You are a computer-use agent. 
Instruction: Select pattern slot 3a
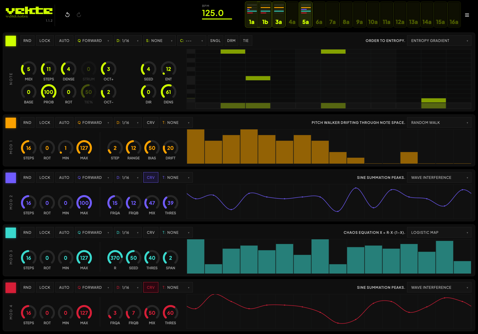tap(279, 14)
